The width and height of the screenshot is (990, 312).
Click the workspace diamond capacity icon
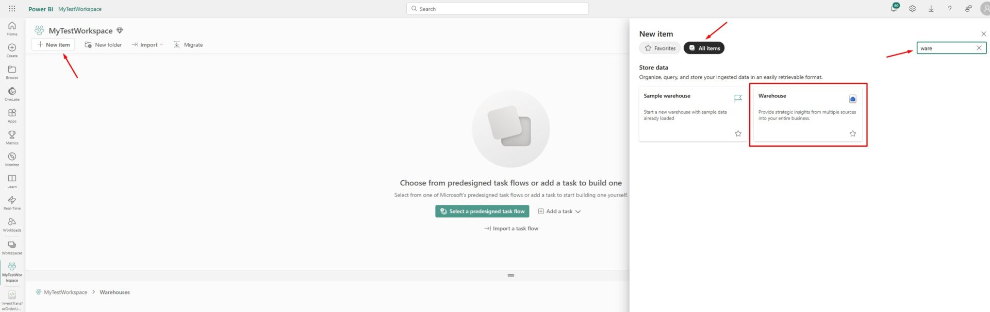[x=120, y=30]
